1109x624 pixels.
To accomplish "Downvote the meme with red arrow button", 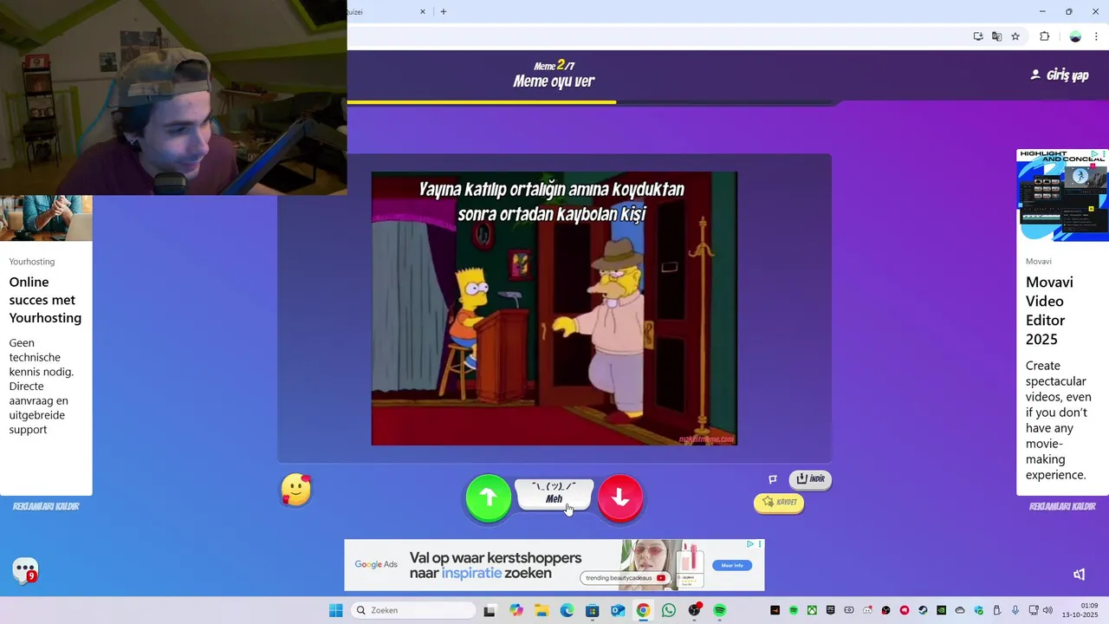I will (620, 497).
